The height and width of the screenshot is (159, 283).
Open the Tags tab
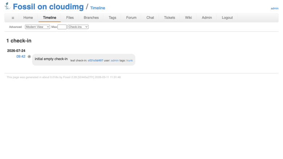click(112, 18)
